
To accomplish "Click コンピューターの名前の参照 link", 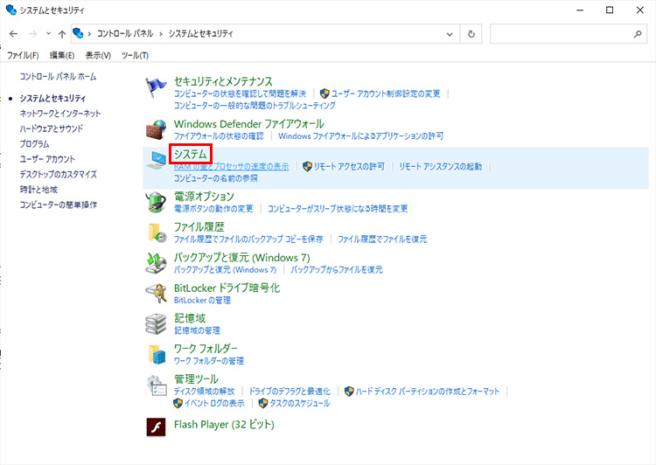I will (x=215, y=178).
